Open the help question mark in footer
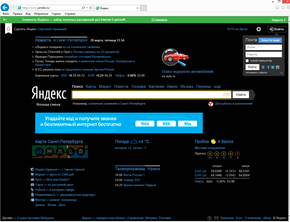 point(210,218)
